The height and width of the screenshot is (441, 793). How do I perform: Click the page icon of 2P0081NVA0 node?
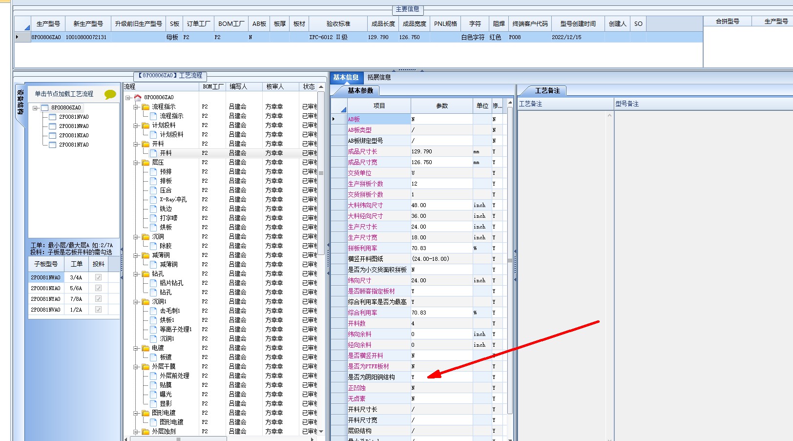[52, 117]
